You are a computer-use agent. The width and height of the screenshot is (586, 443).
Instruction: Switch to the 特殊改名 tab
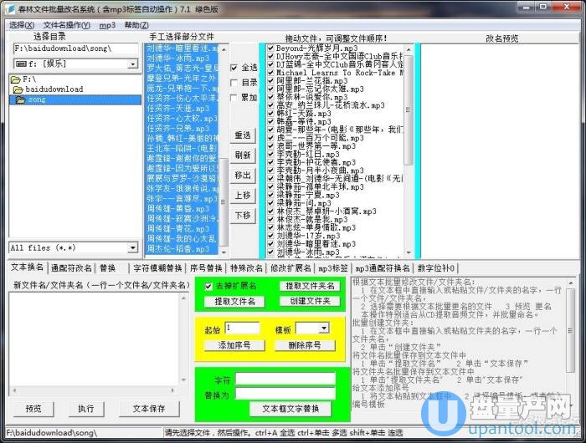coord(246,268)
